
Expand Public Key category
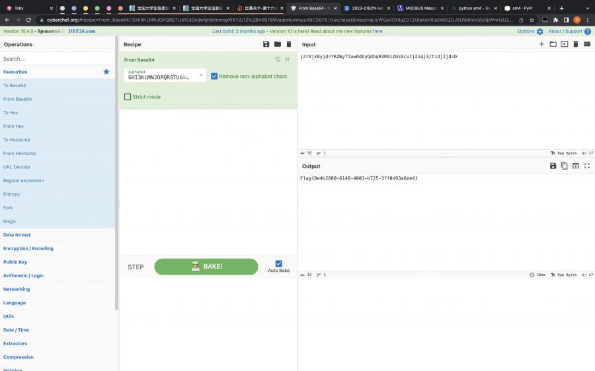tap(58, 262)
